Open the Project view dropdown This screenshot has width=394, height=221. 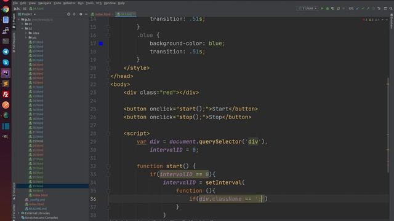(27, 14)
